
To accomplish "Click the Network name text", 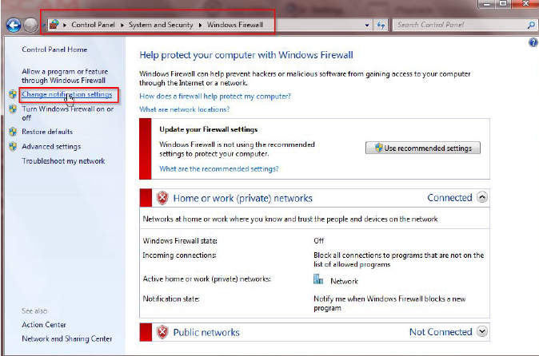I will (x=344, y=281).
